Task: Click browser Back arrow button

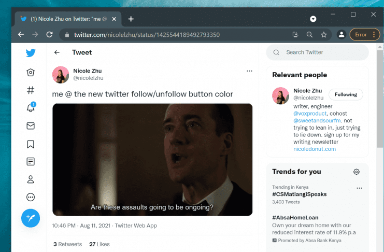Action: [x=21, y=35]
